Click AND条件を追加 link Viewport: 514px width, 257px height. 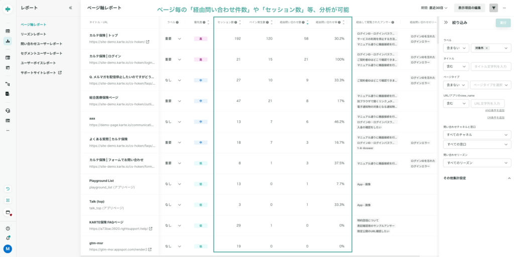[x=494, y=110]
